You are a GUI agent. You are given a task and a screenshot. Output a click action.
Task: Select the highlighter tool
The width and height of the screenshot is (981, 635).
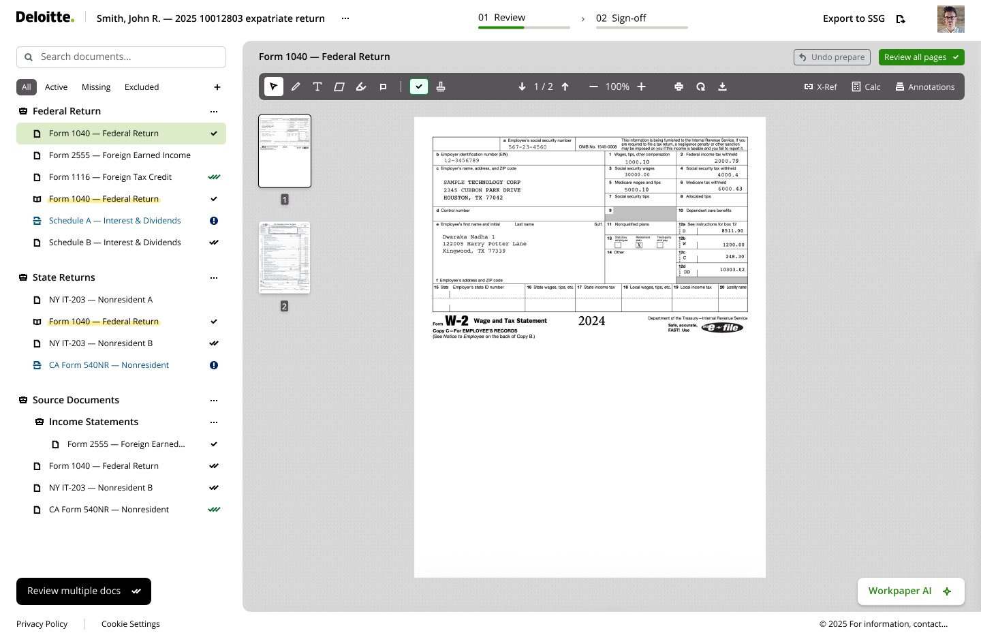pyautogui.click(x=361, y=87)
